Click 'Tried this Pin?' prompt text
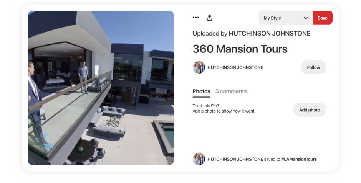361x183 pixels. [x=205, y=106]
